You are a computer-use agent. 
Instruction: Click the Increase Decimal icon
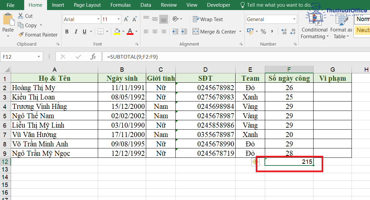tap(283, 31)
